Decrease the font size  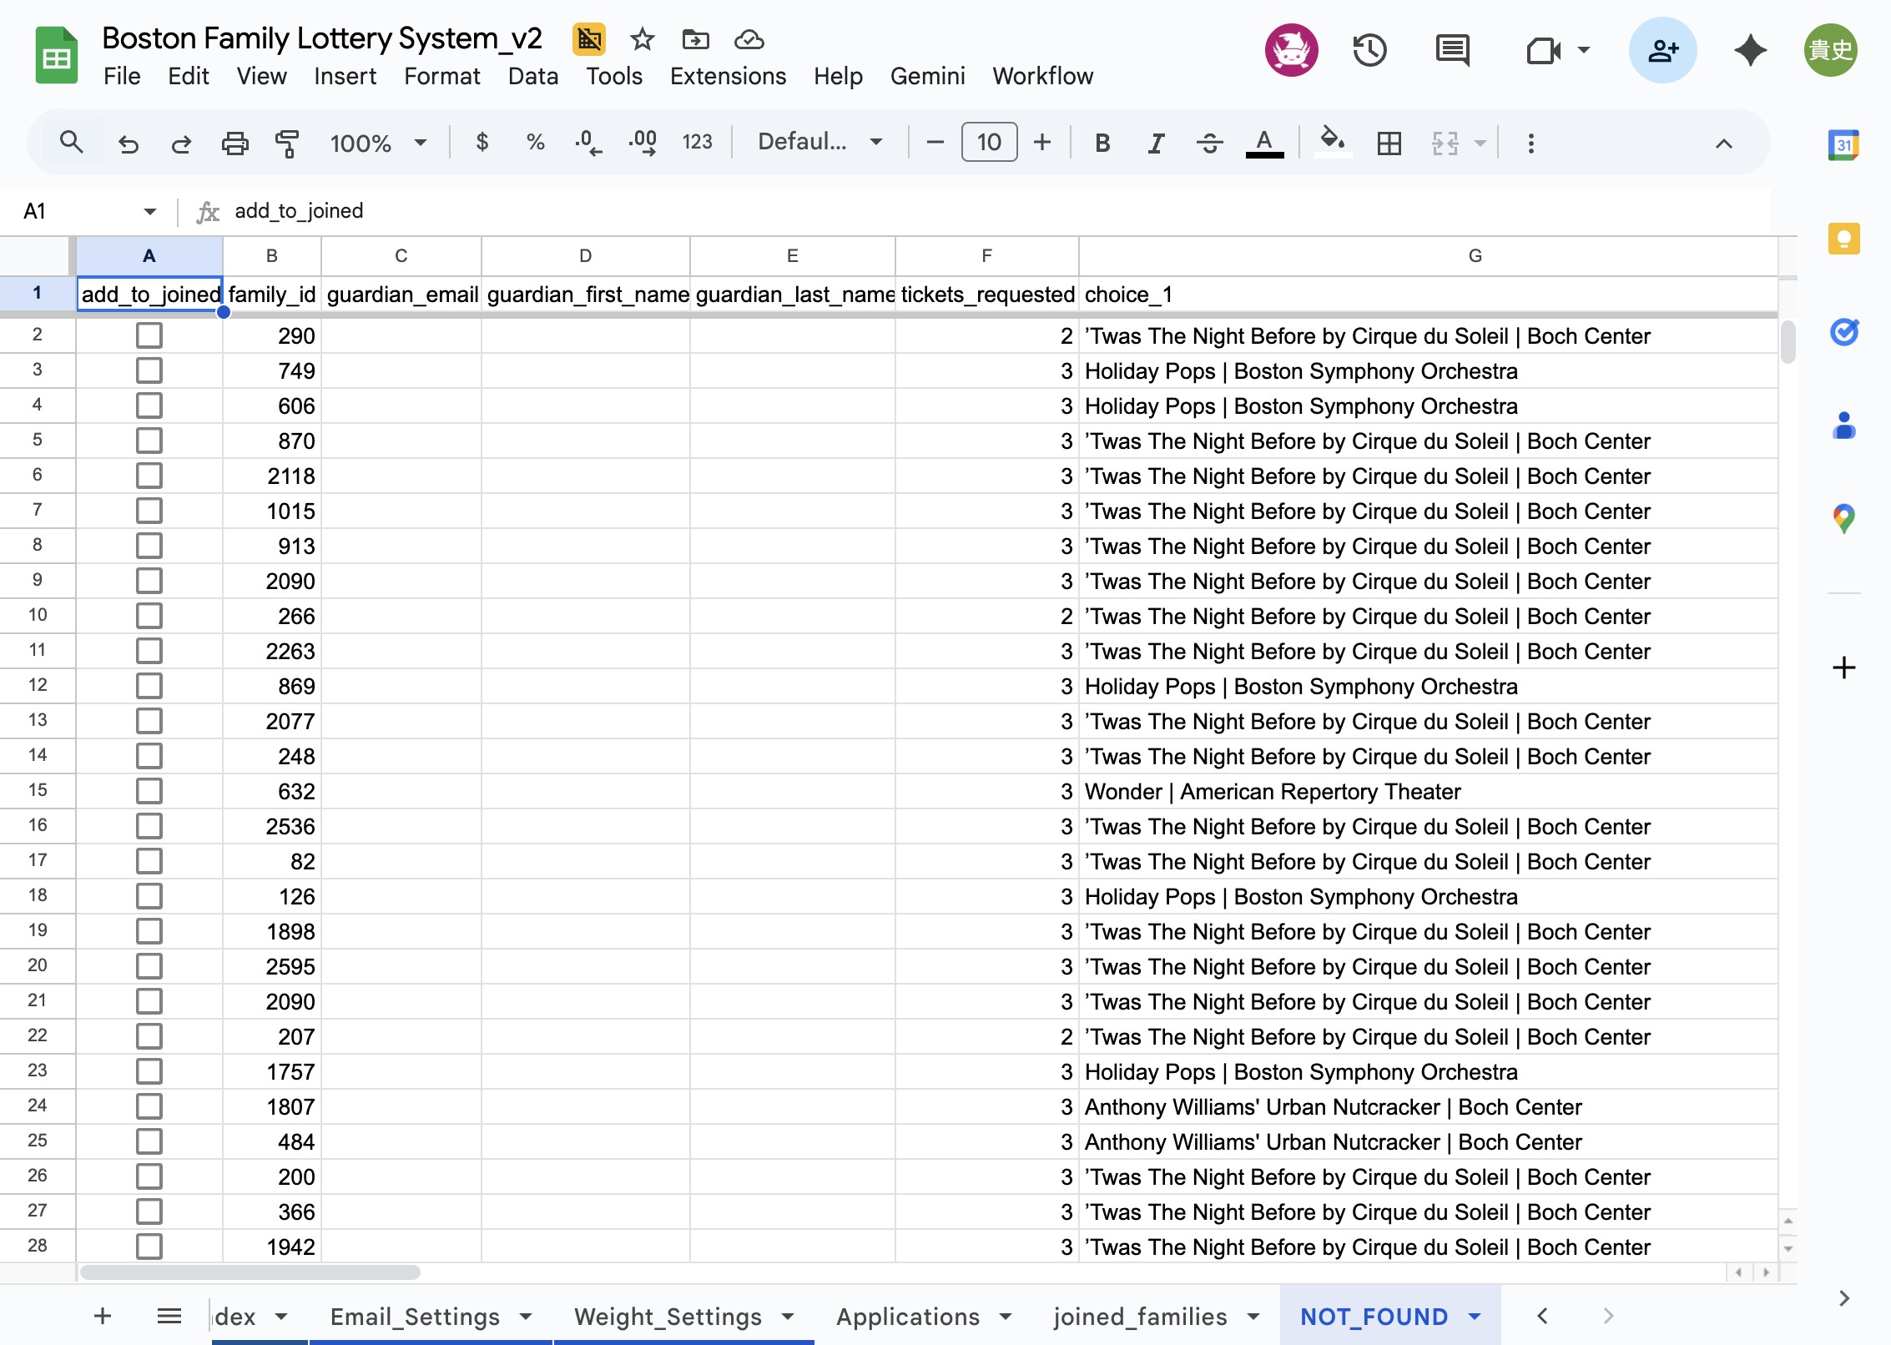pos(935,144)
